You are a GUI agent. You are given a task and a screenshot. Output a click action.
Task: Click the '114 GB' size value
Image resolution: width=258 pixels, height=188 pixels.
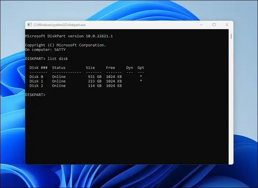coord(95,86)
